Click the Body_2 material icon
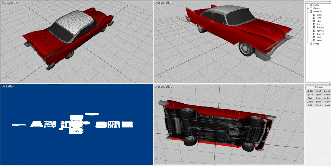The image size is (331, 166). click(314, 31)
